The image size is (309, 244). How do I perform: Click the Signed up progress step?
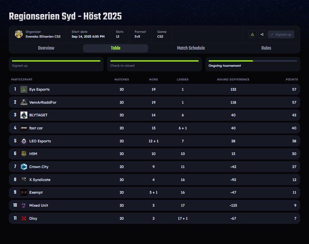point(56,64)
